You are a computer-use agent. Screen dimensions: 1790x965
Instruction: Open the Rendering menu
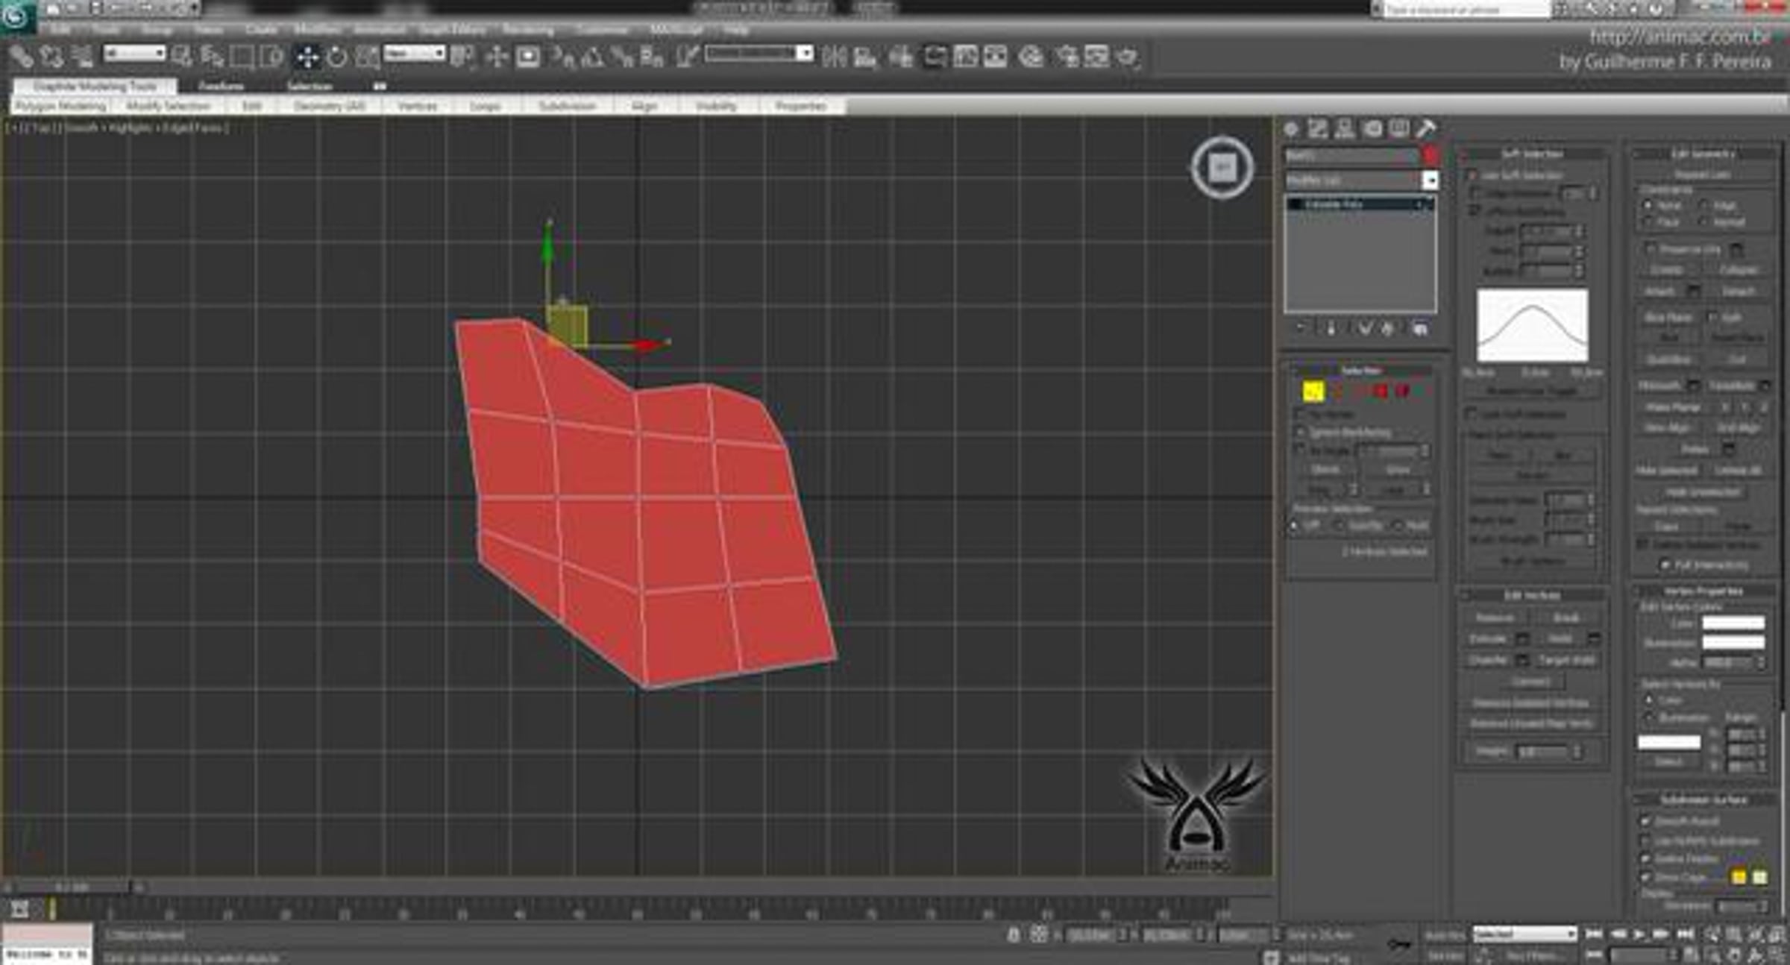pyautogui.click(x=528, y=30)
